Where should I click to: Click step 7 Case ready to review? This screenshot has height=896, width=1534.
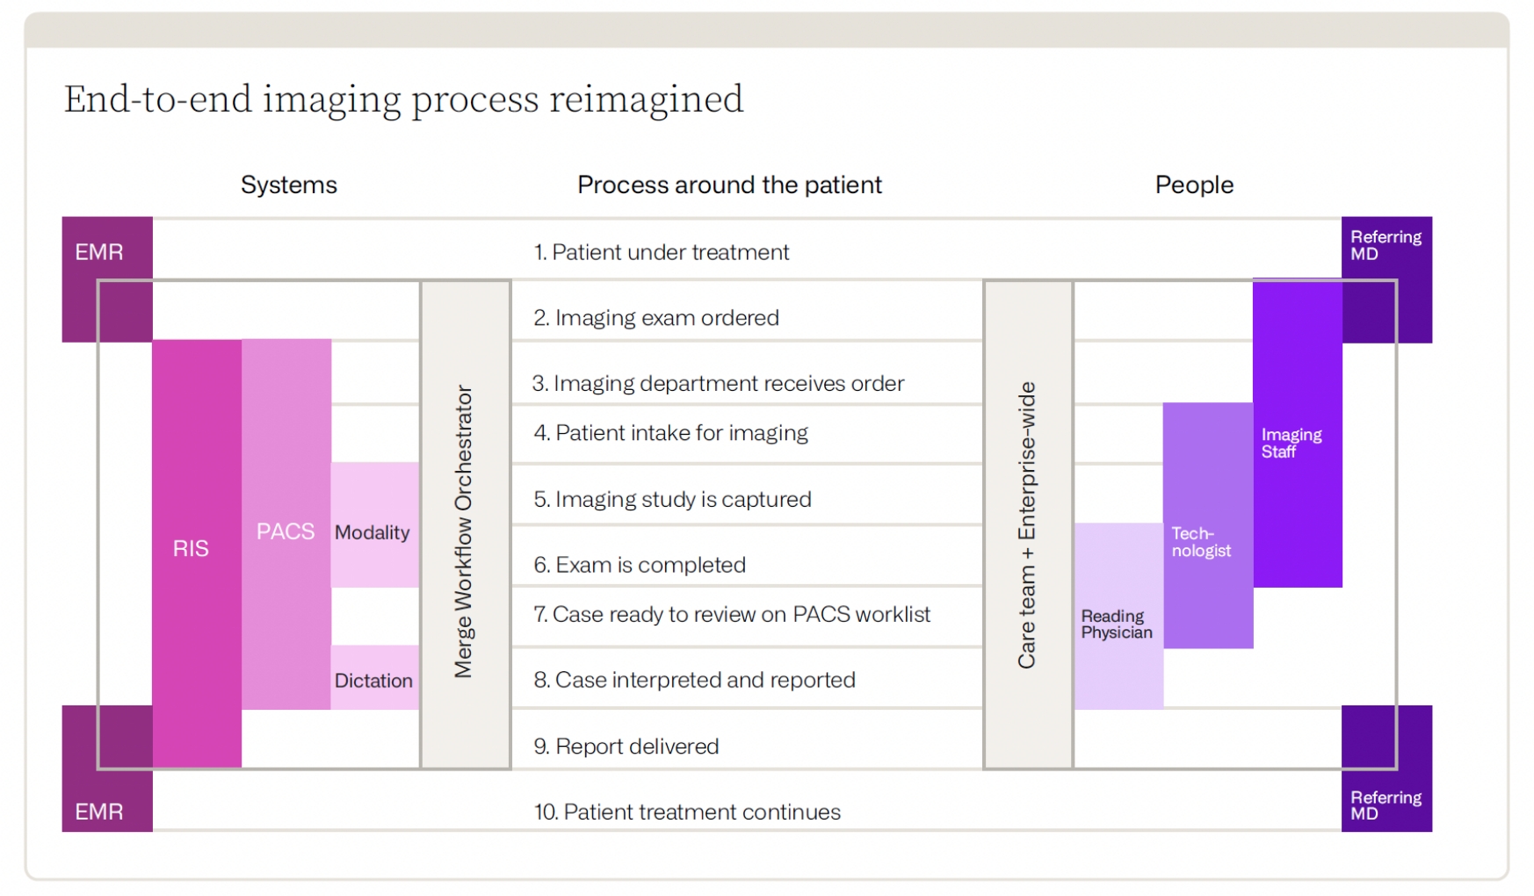point(732,614)
